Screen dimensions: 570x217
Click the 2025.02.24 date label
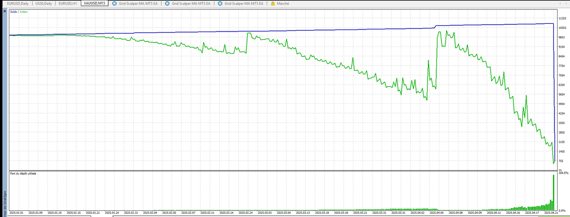point(246,213)
